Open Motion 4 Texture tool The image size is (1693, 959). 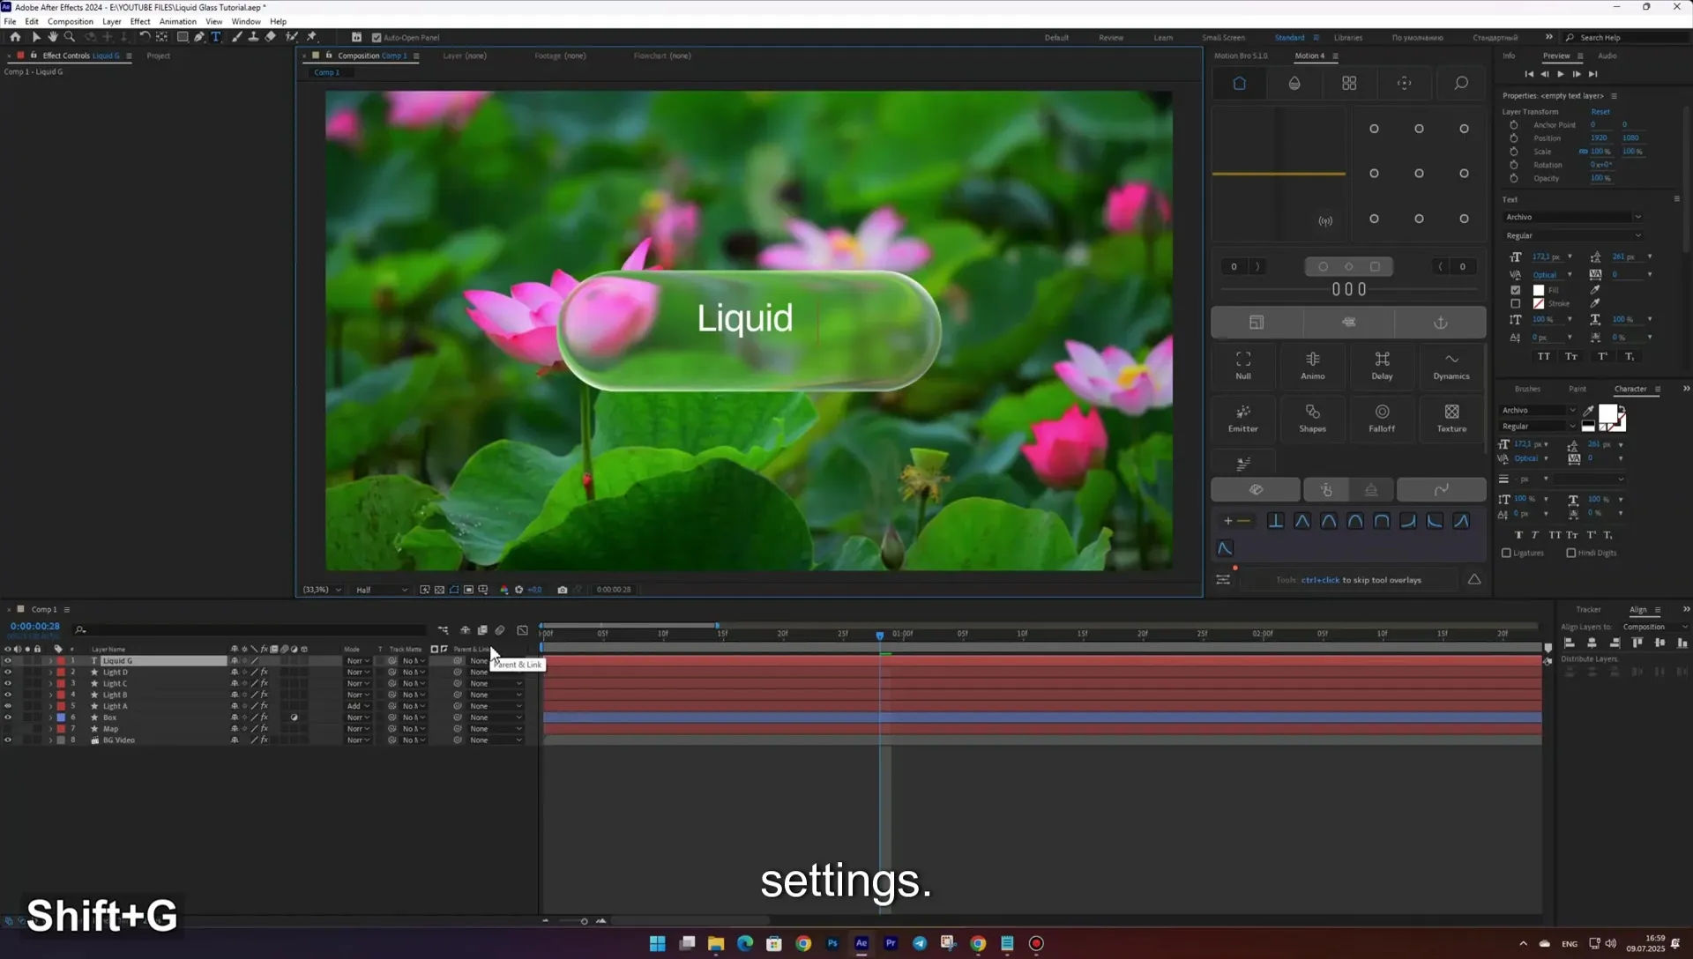coord(1451,418)
